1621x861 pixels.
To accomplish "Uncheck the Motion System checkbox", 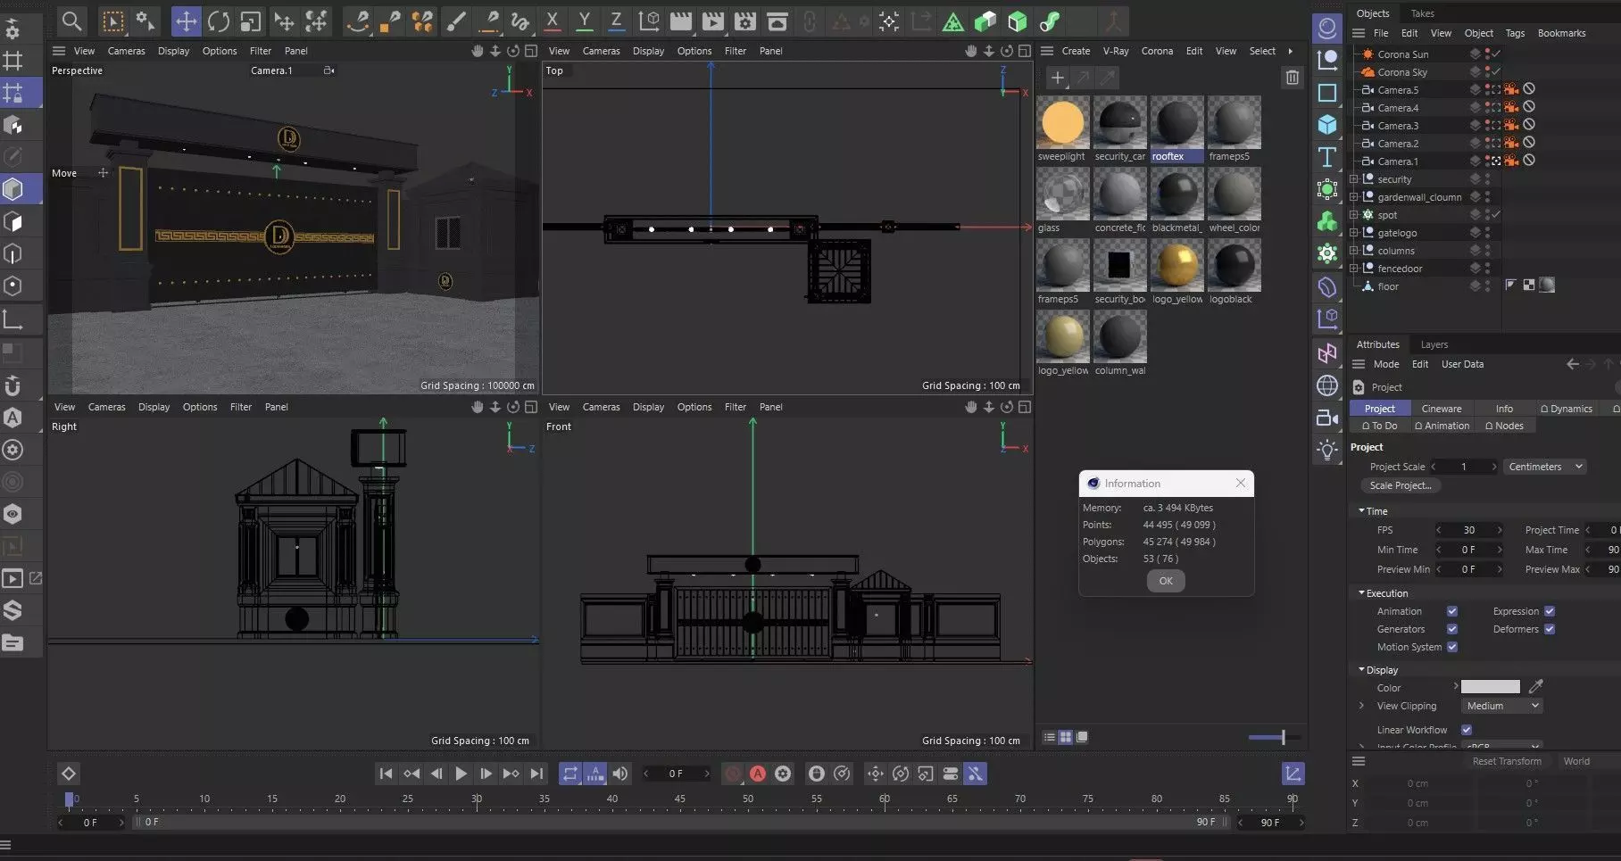I will [1452, 647].
